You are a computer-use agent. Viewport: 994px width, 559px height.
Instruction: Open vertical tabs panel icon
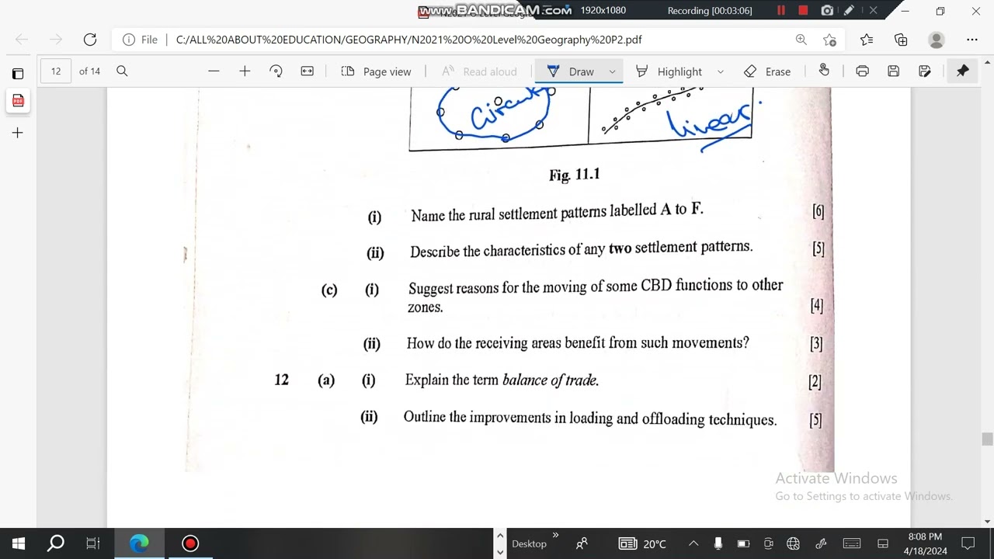18,74
